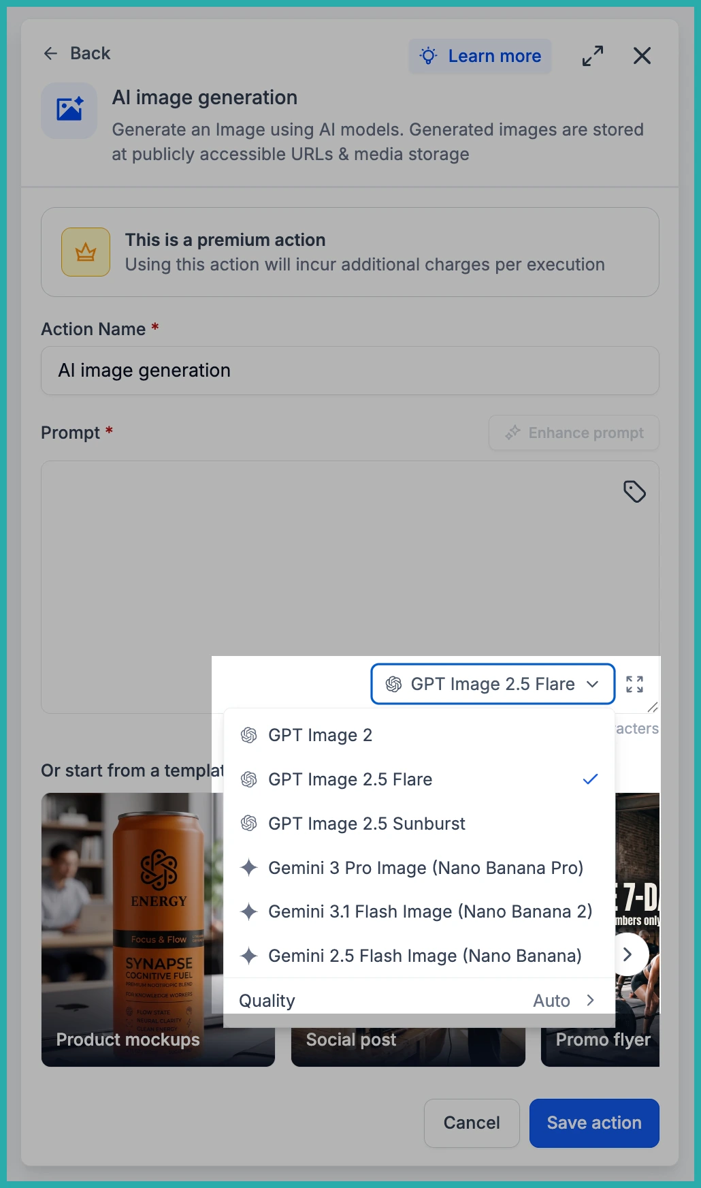Click the sparkle icon beside Gemini 3 Pro Image

[249, 868]
